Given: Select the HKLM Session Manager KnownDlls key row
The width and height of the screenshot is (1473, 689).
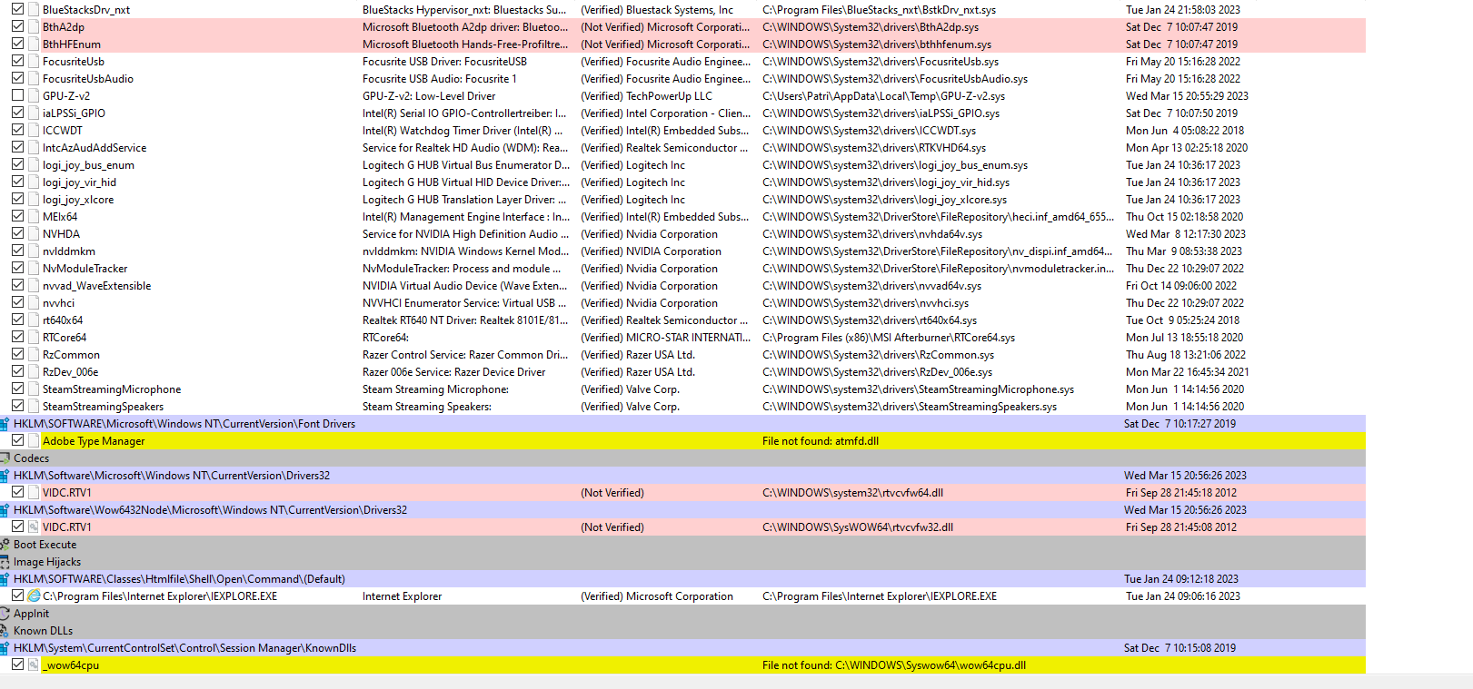Looking at the screenshot, I should (682, 648).
